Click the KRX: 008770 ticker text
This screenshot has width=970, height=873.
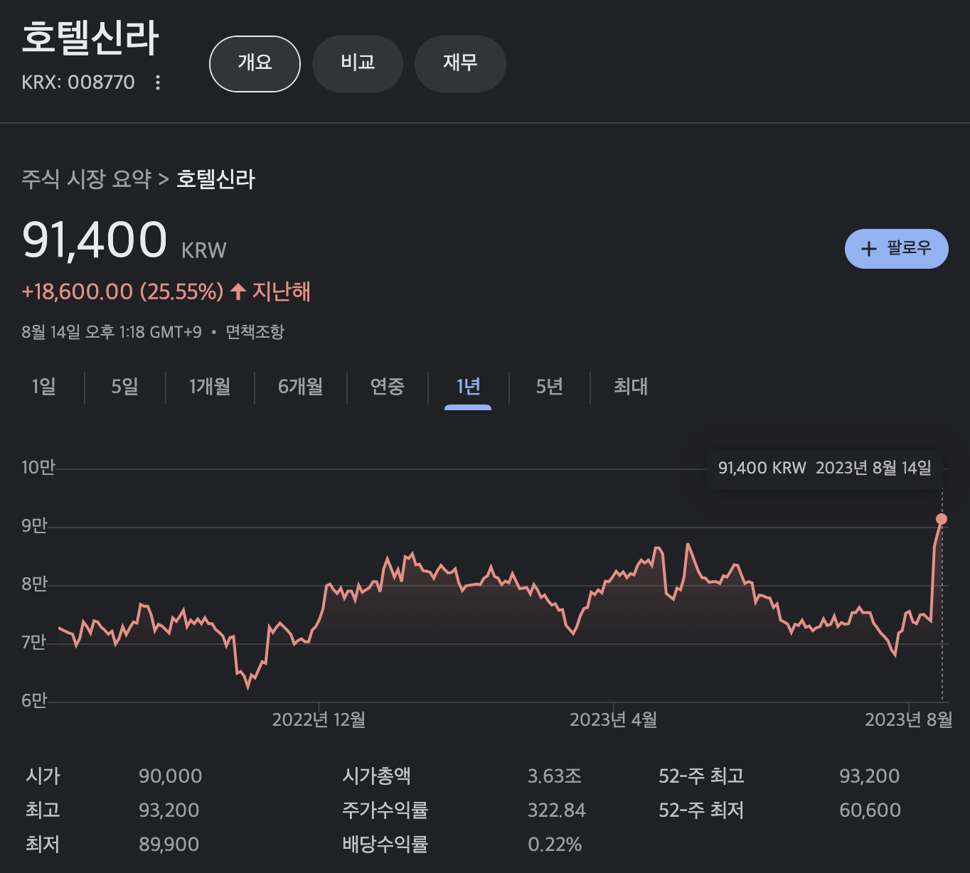coord(78,82)
